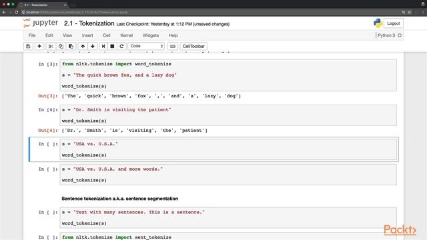Image resolution: width=427 pixels, height=240 pixels.
Task: Click "Last Checkpoint: Yesterday at 1:12 PM" text
Action: point(154,24)
